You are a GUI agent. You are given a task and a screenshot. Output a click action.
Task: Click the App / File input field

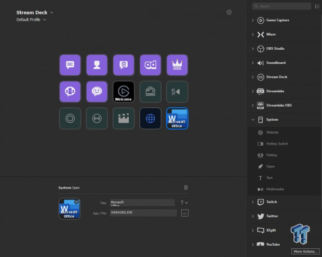143,213
